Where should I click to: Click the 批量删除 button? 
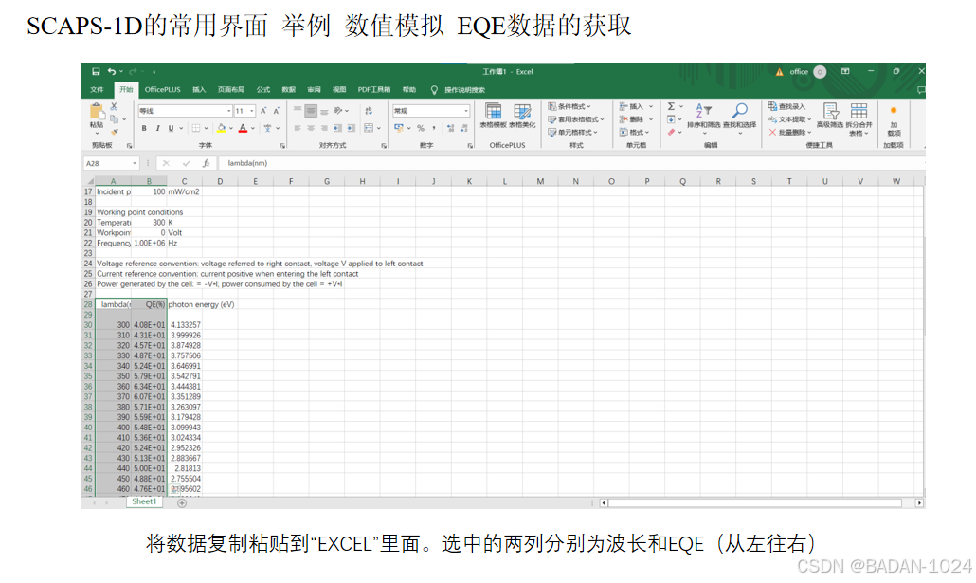click(790, 132)
